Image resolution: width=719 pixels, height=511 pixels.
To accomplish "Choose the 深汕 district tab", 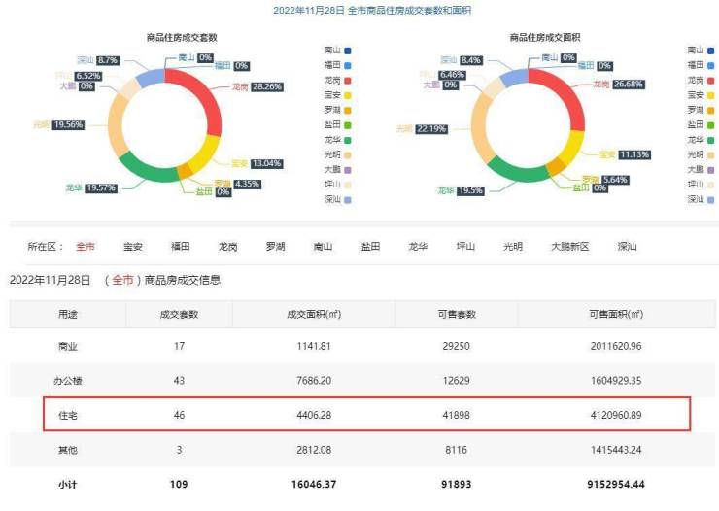I will (x=627, y=247).
